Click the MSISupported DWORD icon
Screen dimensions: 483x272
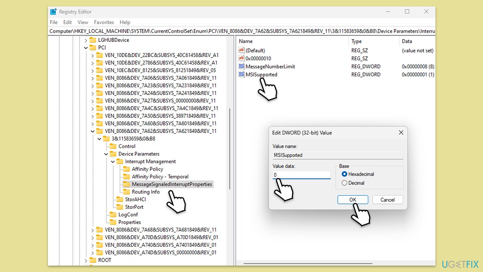point(241,74)
